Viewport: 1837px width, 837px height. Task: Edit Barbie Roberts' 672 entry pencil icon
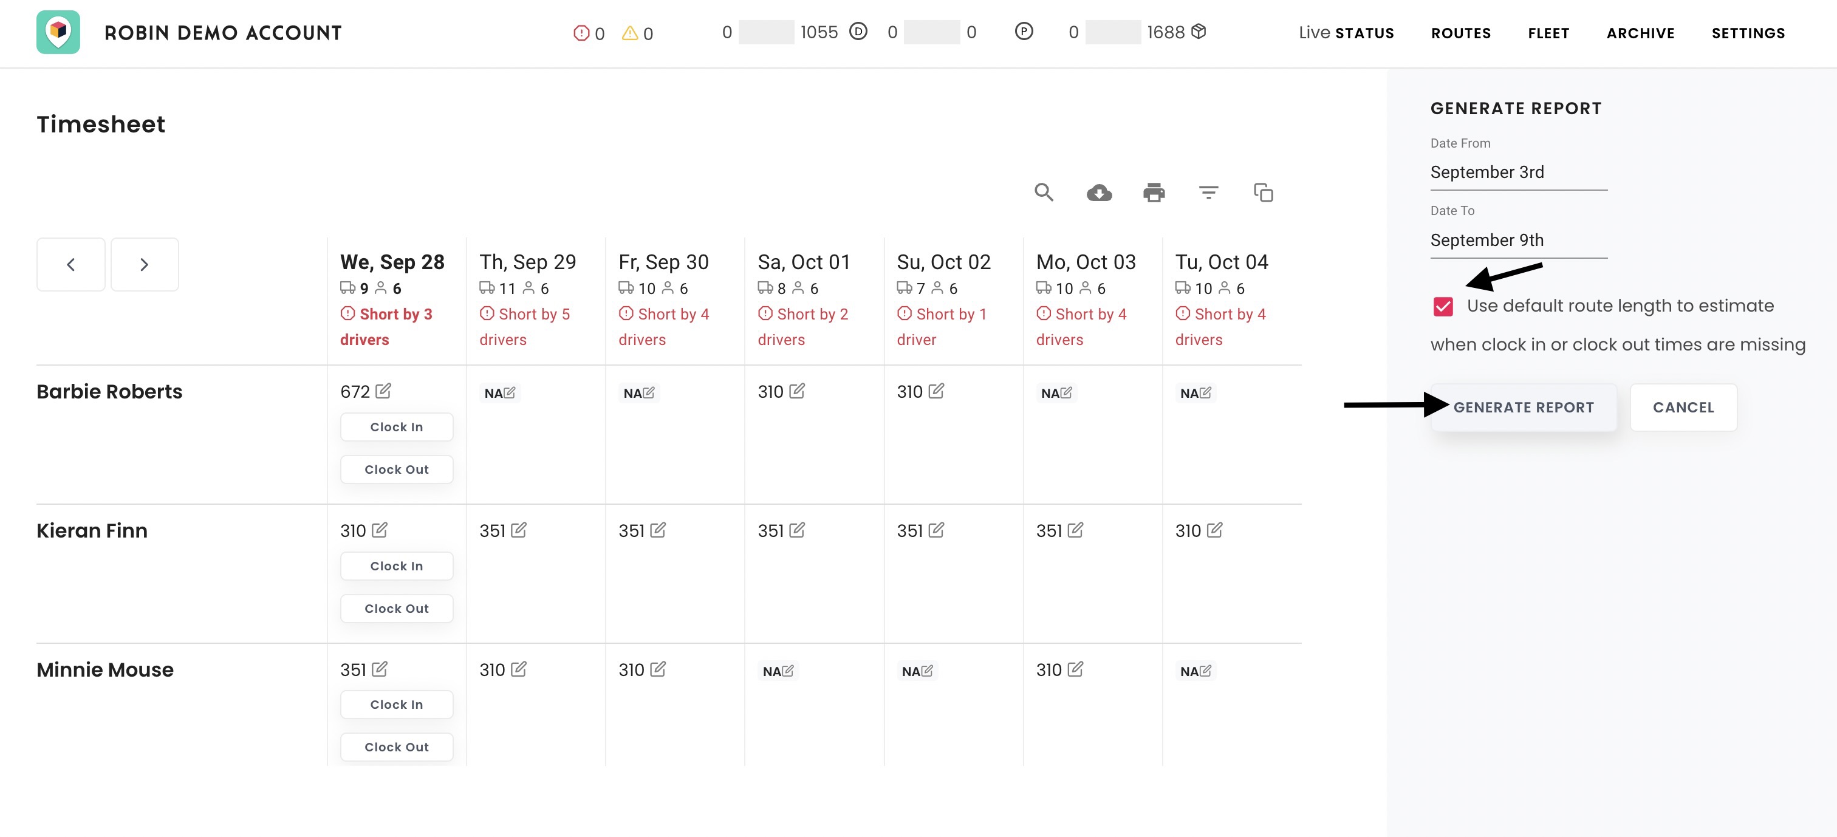[384, 391]
